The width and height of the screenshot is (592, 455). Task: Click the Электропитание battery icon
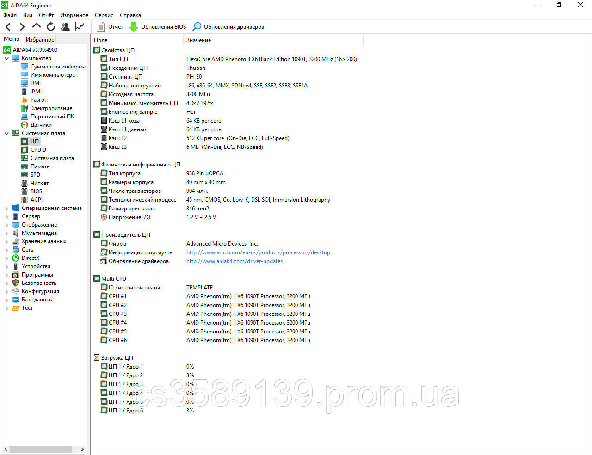[x=25, y=108]
